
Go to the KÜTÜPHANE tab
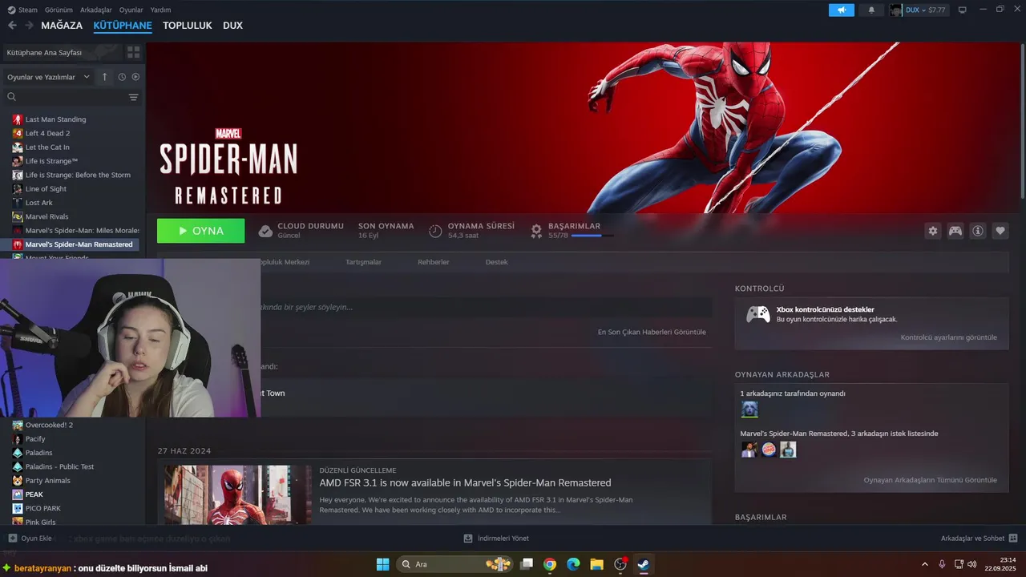[123, 26]
